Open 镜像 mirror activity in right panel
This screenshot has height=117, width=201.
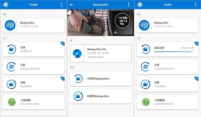[167, 84]
